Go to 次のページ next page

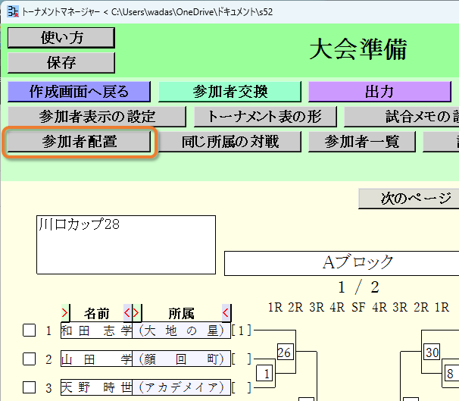pos(409,199)
